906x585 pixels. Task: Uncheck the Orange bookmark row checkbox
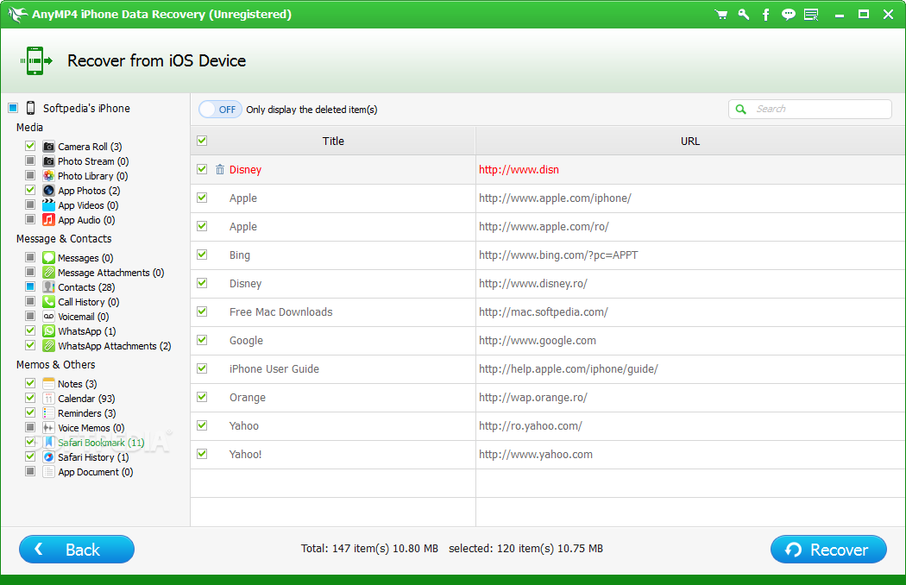202,397
